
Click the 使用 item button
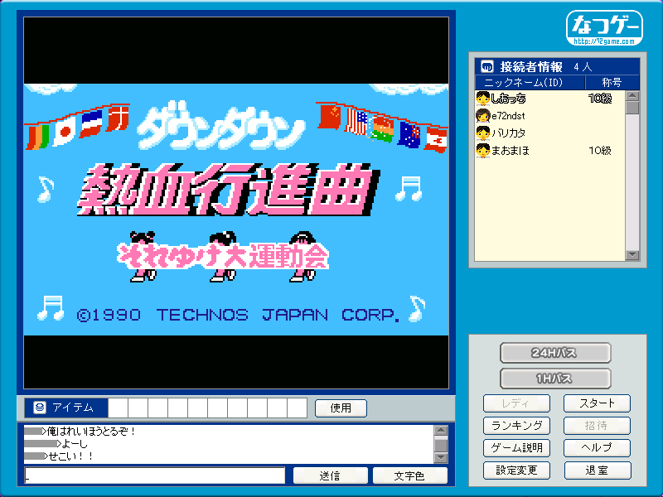click(x=341, y=408)
